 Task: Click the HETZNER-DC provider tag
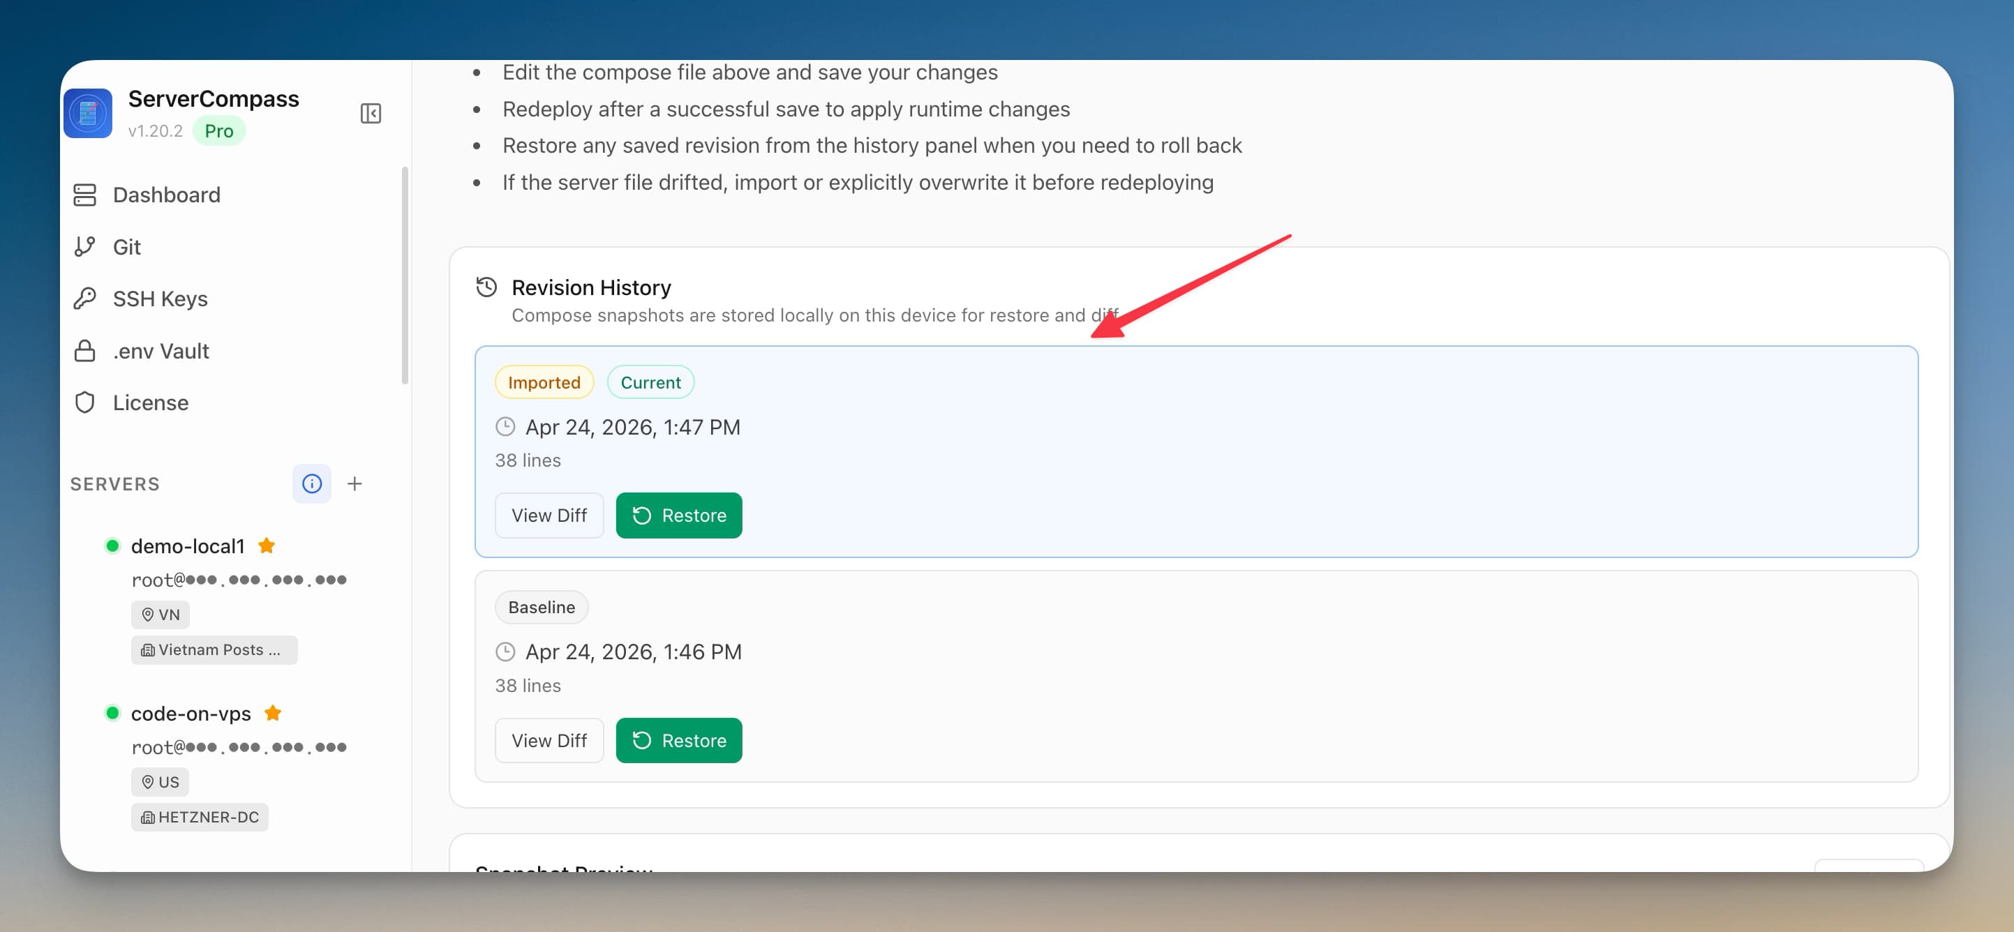click(x=200, y=817)
